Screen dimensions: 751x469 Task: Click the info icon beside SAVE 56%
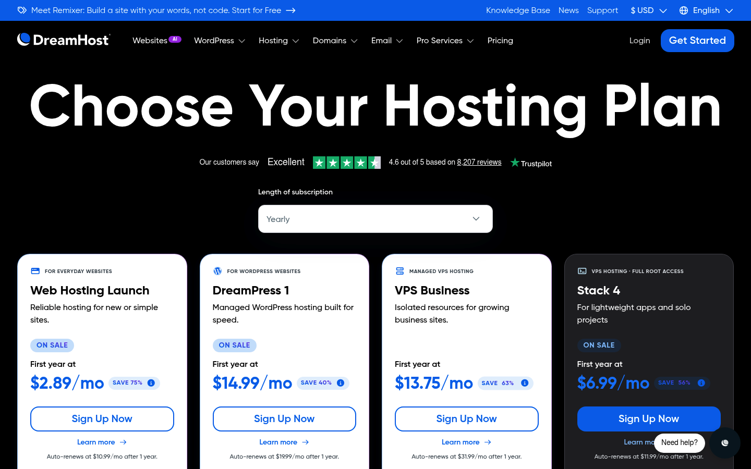[701, 383]
